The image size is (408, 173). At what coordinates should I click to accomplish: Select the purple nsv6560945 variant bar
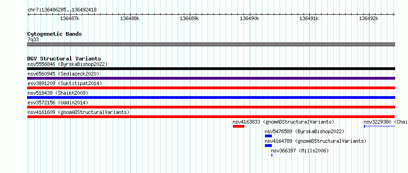211,78
